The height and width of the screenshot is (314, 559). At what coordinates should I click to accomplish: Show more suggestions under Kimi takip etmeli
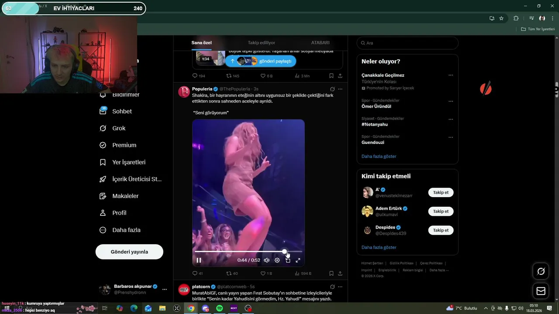(x=379, y=247)
